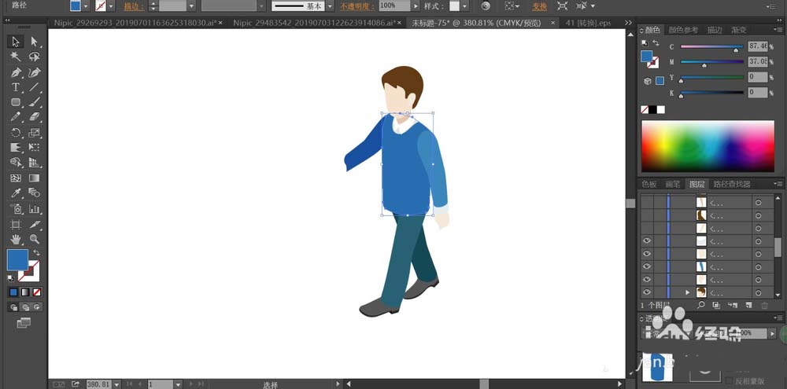Select the Hand tool
787x389 pixels.
(x=15, y=239)
